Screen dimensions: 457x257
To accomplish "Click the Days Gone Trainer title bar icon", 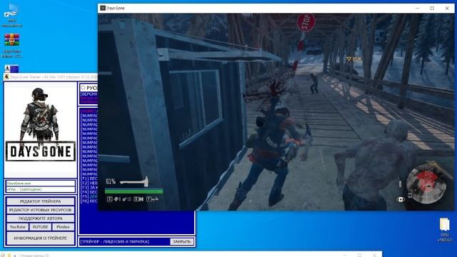I will coord(6,77).
